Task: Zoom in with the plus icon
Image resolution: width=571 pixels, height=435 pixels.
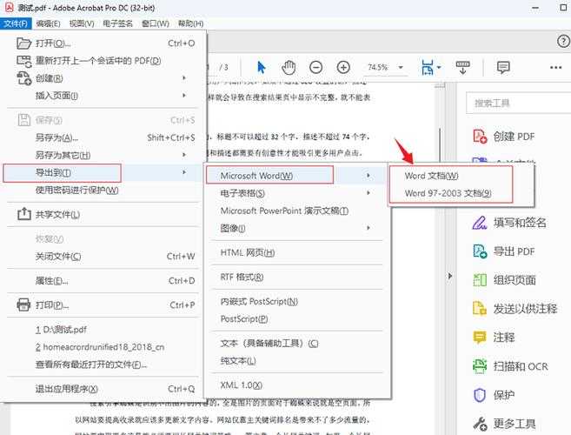Action: click(x=343, y=68)
